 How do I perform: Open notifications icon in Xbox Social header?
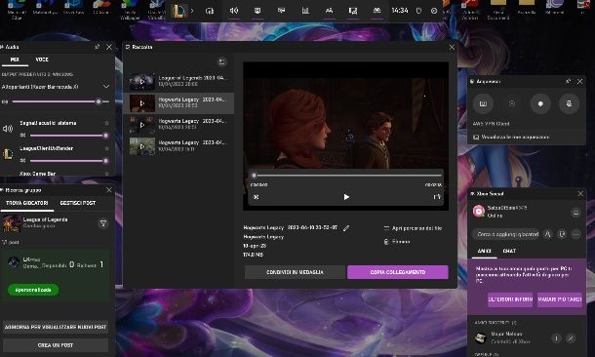pos(575,213)
